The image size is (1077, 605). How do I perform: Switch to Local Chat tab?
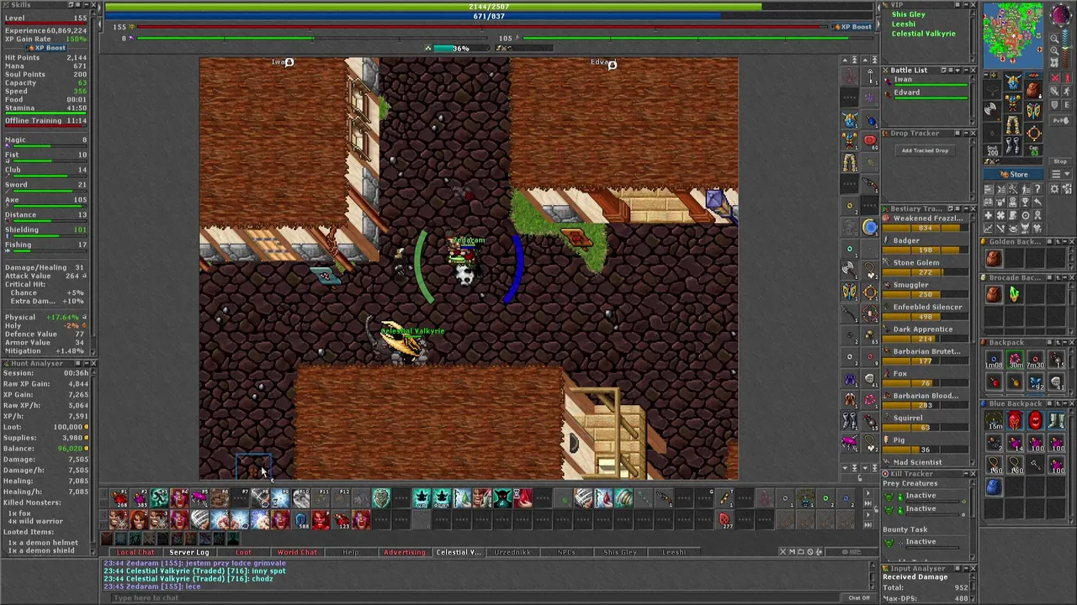pyautogui.click(x=135, y=552)
